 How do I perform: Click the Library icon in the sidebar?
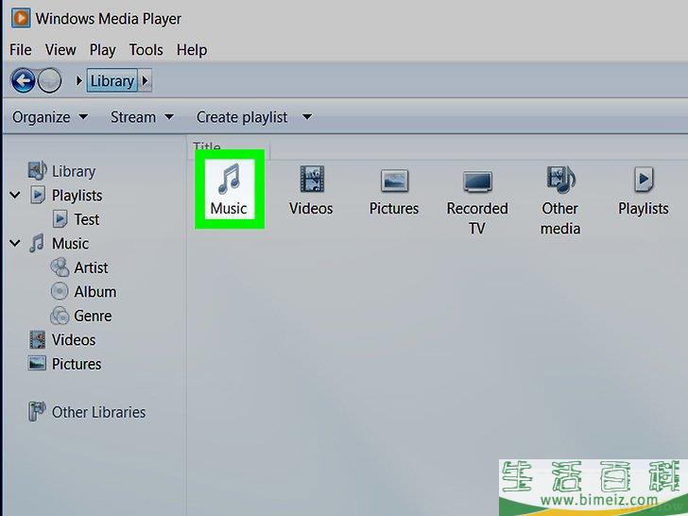[x=37, y=171]
